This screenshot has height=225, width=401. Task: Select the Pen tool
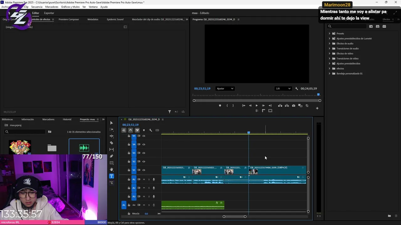(x=112, y=156)
